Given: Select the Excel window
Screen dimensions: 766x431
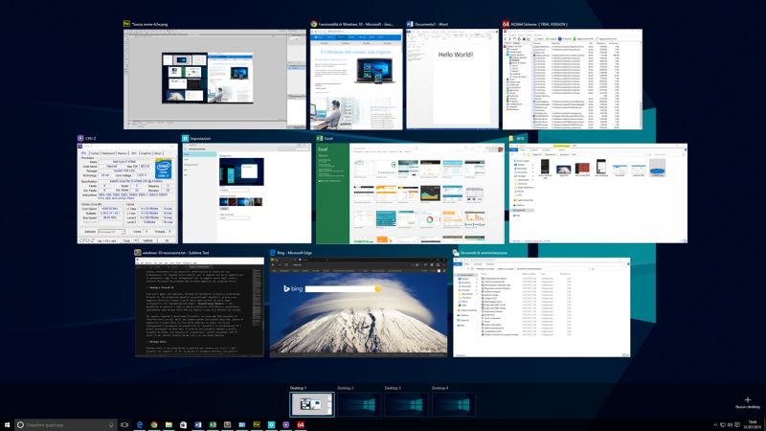Looking at the screenshot, I should (410, 193).
